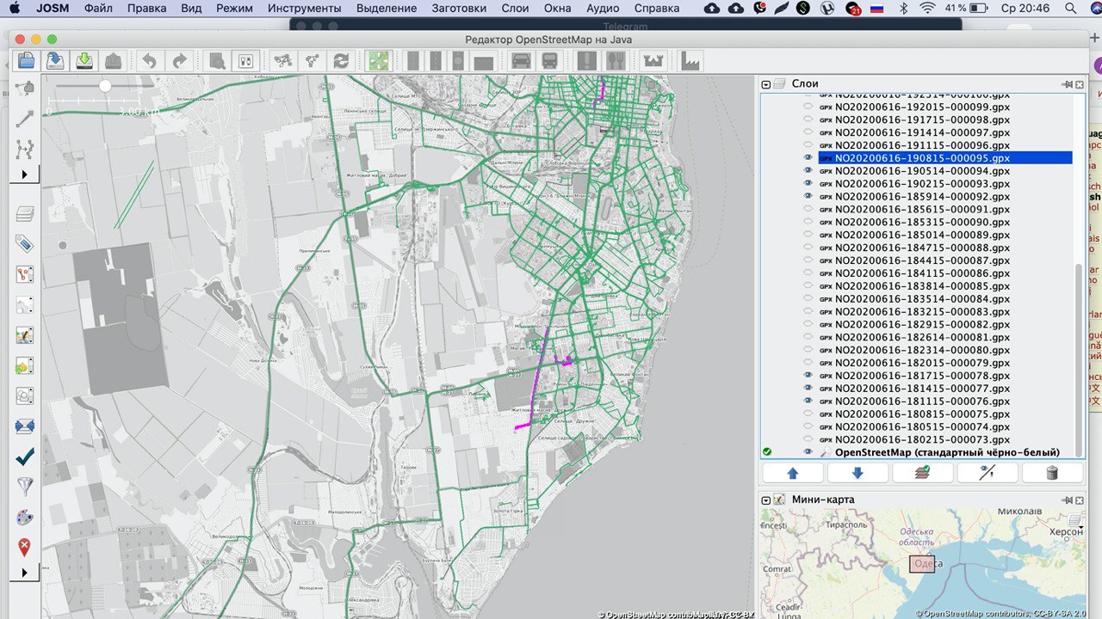Show layer NO20200616-180815-000075.gpx with eye icon

[x=808, y=414]
